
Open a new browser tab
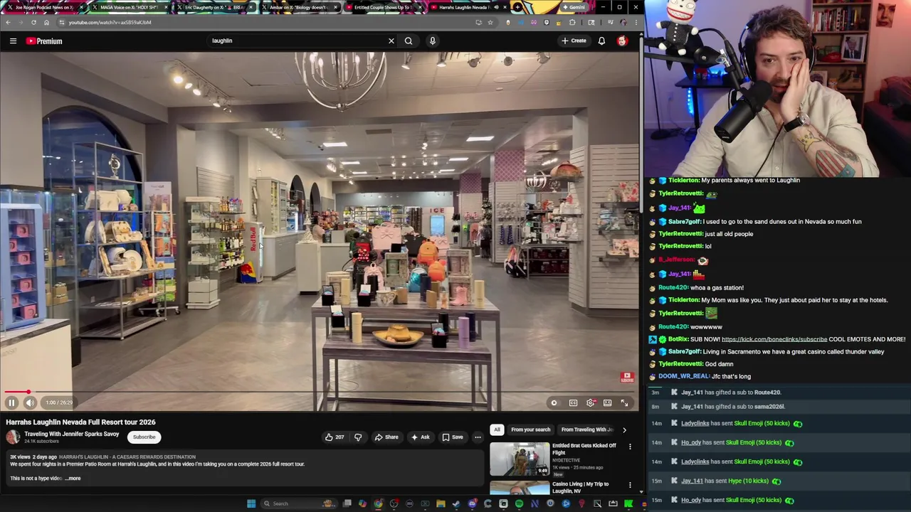coord(517,7)
